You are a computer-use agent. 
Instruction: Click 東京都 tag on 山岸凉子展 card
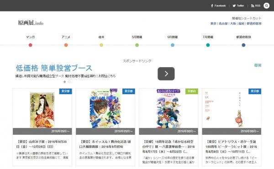point(65,91)
